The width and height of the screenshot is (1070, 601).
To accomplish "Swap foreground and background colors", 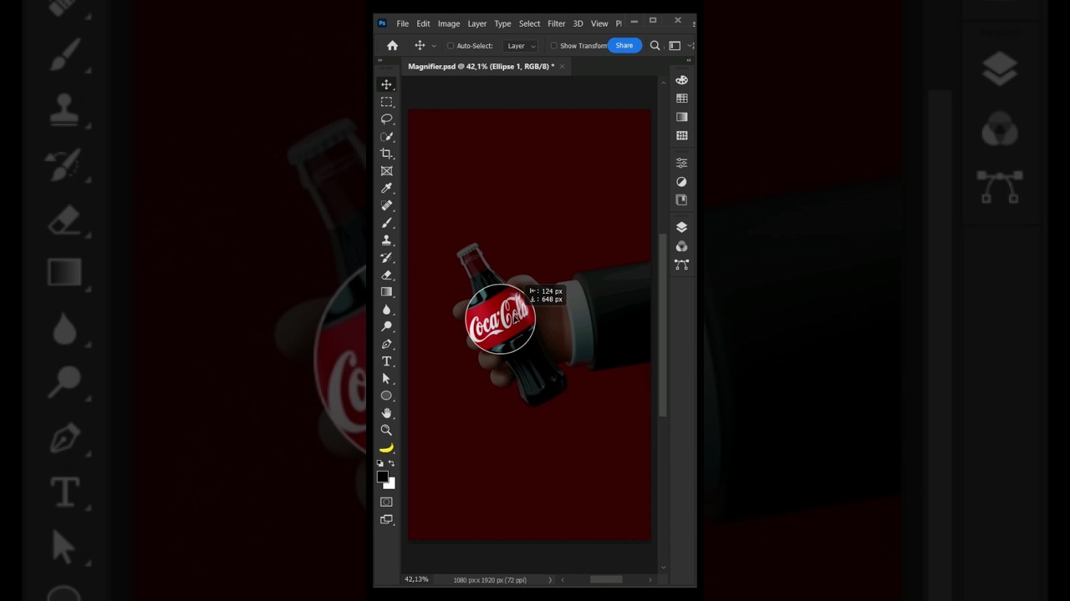I will [x=391, y=463].
